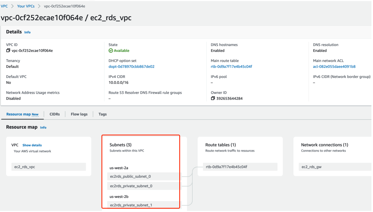Open main network ACL acl-082e055daee4091b8

click(334, 67)
